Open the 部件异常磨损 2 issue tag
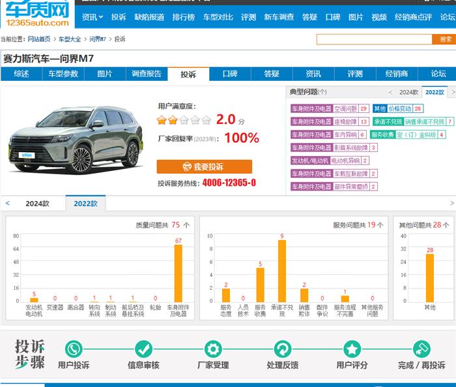Viewport: 456px width, 387px height. point(334,187)
